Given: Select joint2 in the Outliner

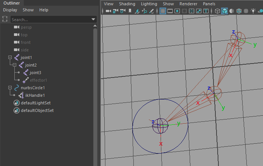Looking at the screenshot, I should coord(31,65).
